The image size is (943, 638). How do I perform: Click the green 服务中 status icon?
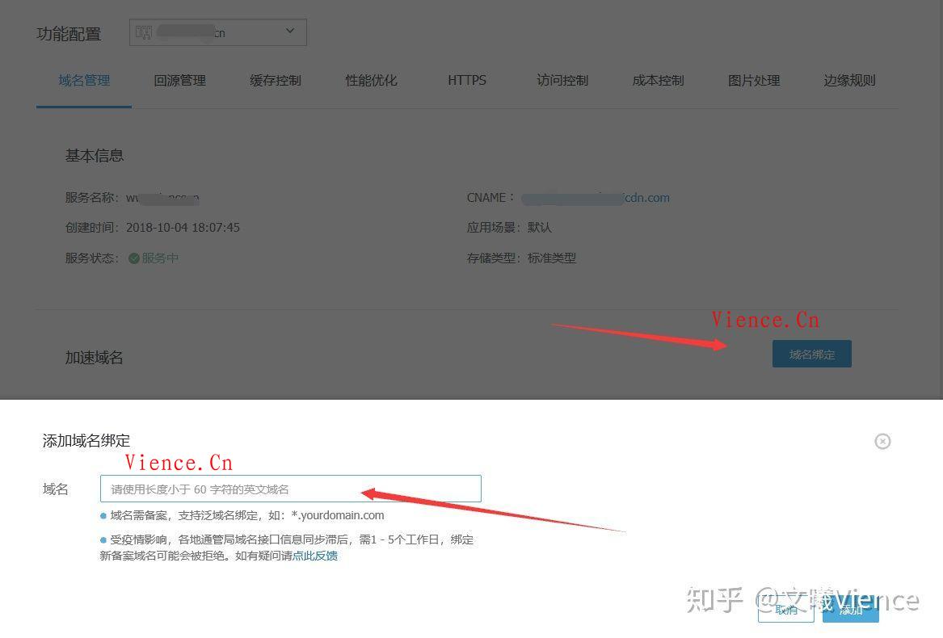(x=135, y=258)
